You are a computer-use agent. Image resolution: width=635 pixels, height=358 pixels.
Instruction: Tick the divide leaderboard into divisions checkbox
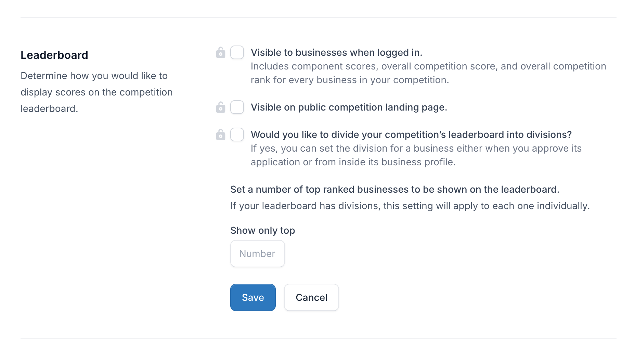[x=237, y=135]
